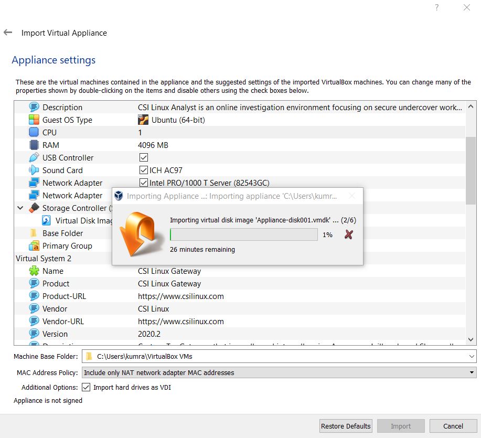Viewport: 481px width, 438px height.
Task: Toggle the Sound Card ICH AC97 checkbox
Action: click(x=144, y=170)
